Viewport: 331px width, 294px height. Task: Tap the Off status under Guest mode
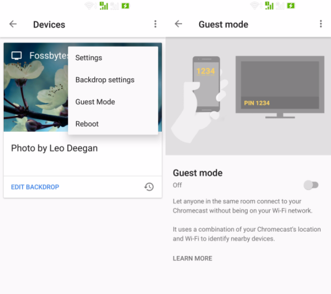pyautogui.click(x=177, y=185)
